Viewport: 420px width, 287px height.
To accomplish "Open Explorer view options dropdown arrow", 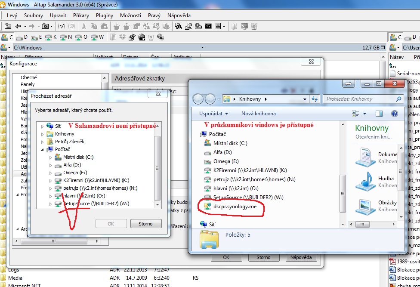I will [364, 114].
